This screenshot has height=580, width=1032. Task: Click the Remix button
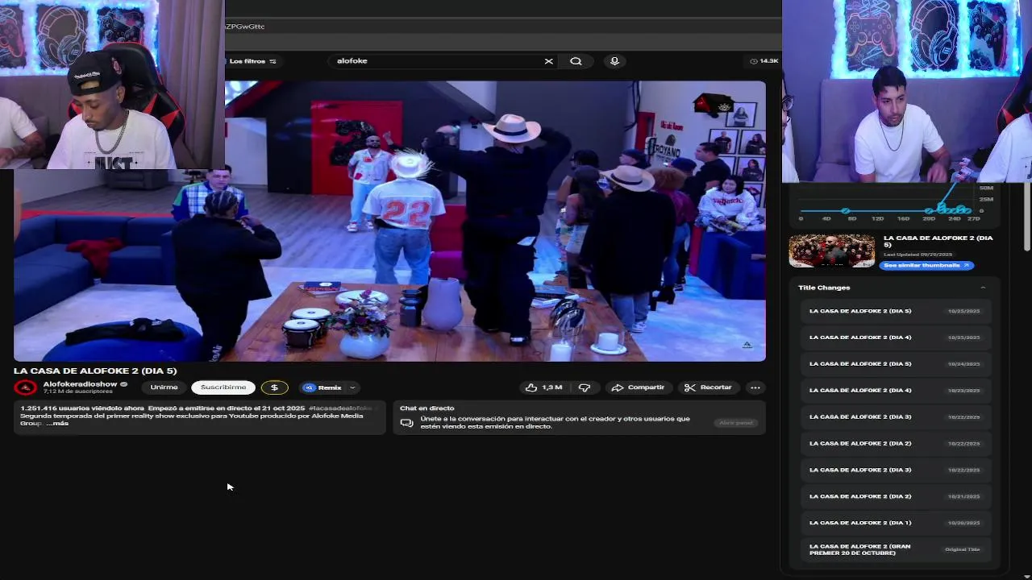(323, 387)
